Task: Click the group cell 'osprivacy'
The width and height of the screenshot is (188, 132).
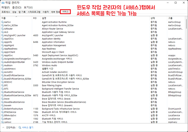Action: (x=173, y=122)
